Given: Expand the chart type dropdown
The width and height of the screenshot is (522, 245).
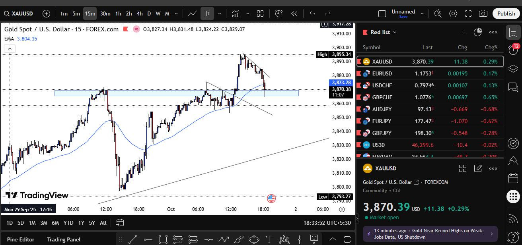Looking at the screenshot, I should pyautogui.click(x=219, y=14).
